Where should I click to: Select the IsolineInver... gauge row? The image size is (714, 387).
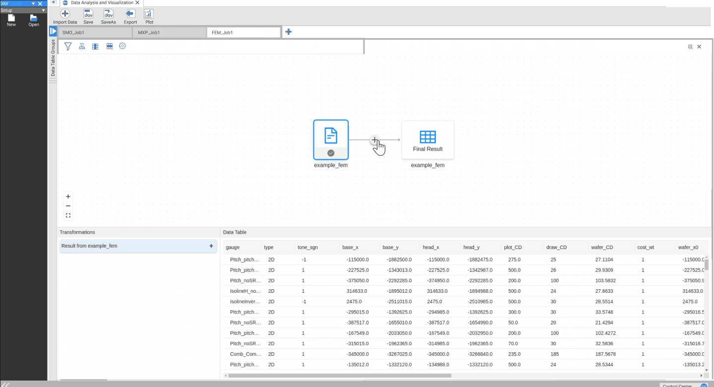tap(464, 302)
